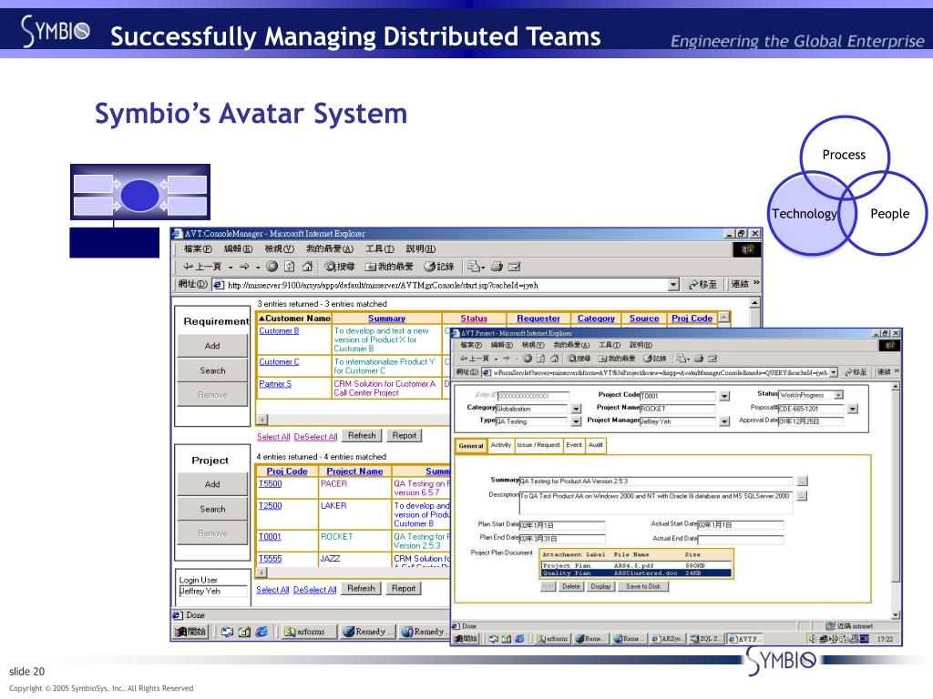Click 開始 Start button in left taskbar
The width and height of the screenshot is (933, 699).
pos(190,632)
